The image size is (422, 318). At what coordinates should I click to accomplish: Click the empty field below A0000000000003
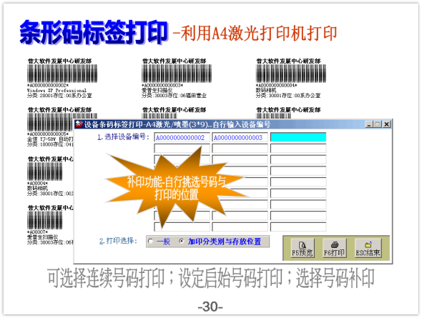coord(240,149)
